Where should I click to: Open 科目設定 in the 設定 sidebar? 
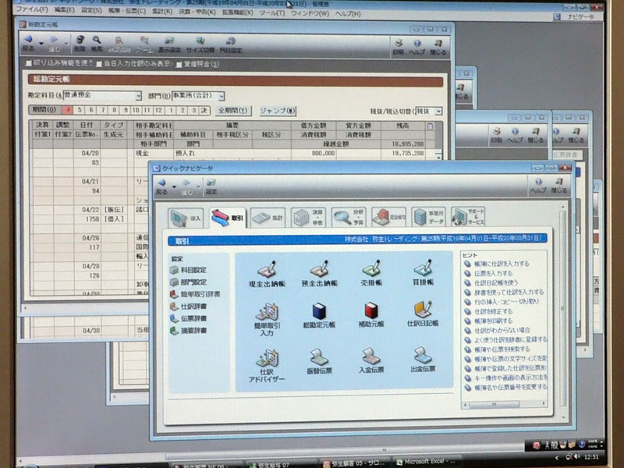189,270
